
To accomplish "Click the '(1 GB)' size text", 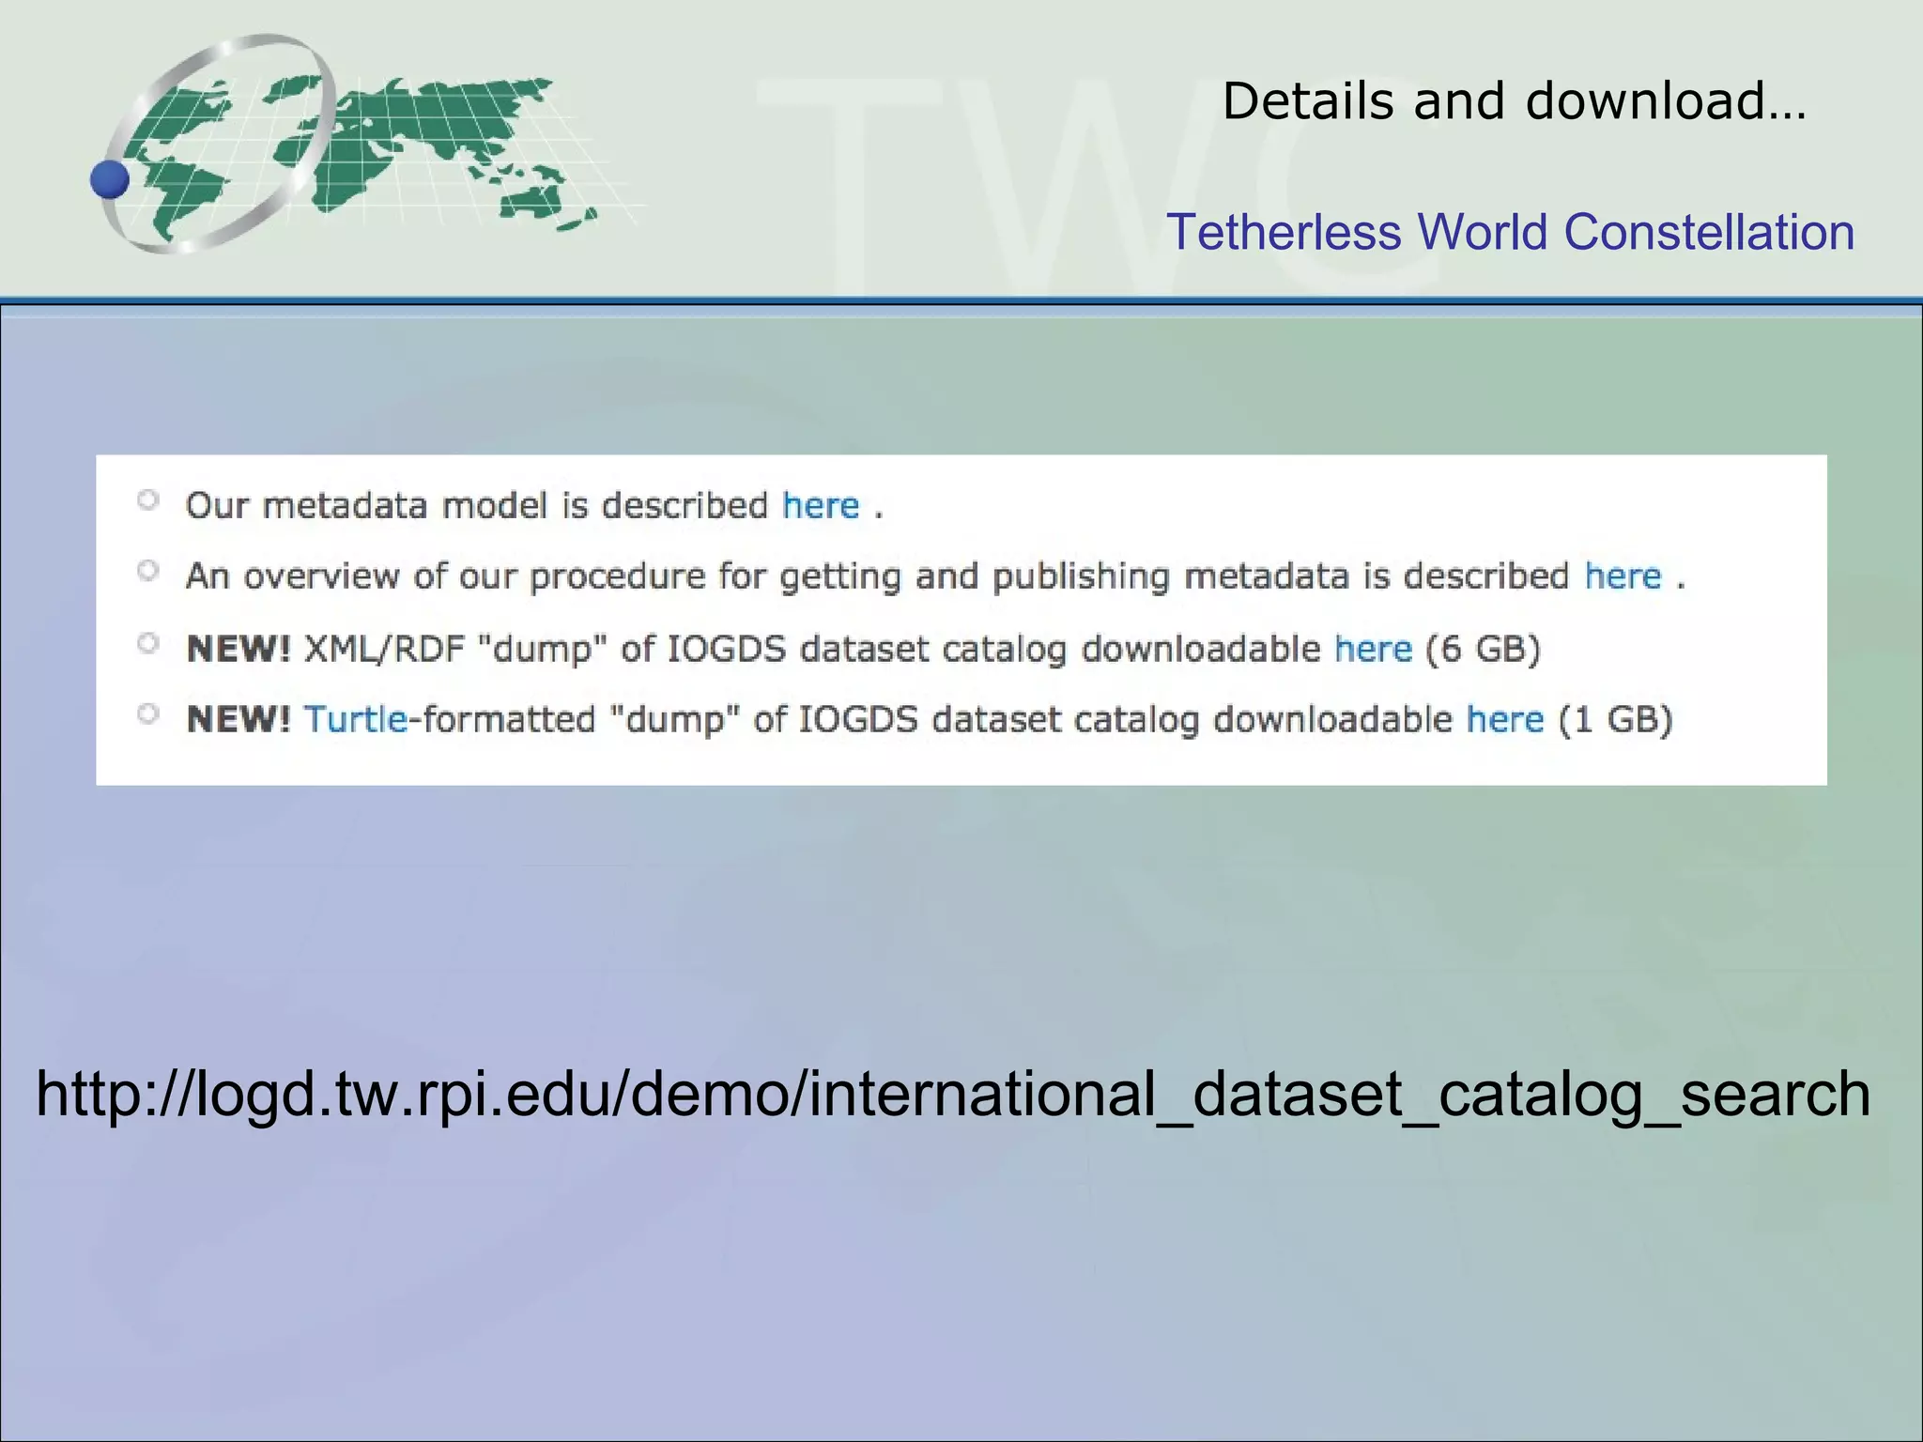I will tap(1615, 720).
